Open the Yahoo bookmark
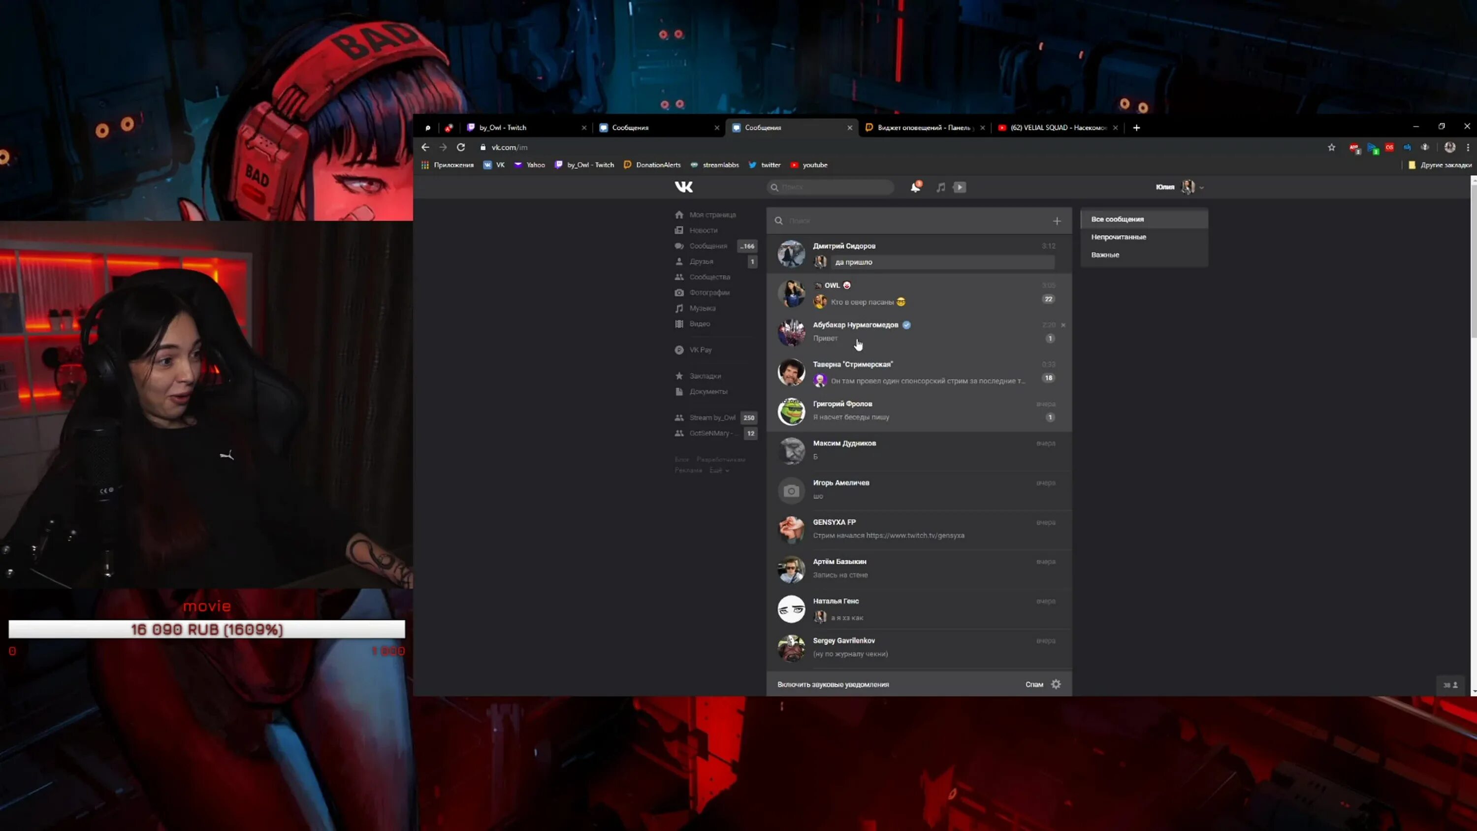The width and height of the screenshot is (1477, 831). click(529, 165)
